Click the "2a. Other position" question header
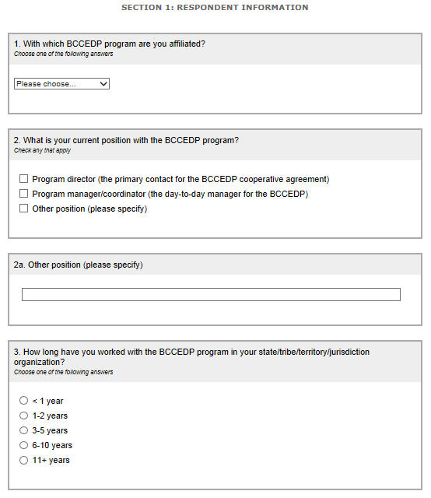The height and width of the screenshot is (498, 431). pos(78,265)
